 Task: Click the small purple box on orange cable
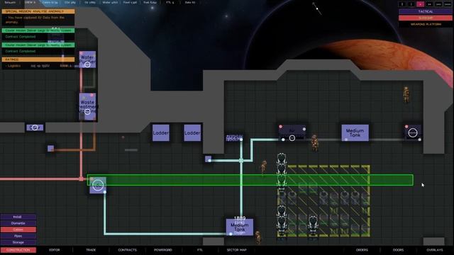click(x=50, y=148)
